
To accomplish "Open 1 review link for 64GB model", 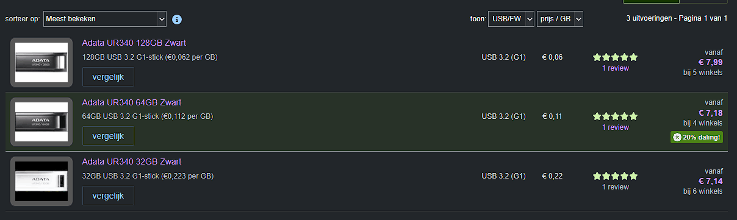I will pyautogui.click(x=615, y=127).
